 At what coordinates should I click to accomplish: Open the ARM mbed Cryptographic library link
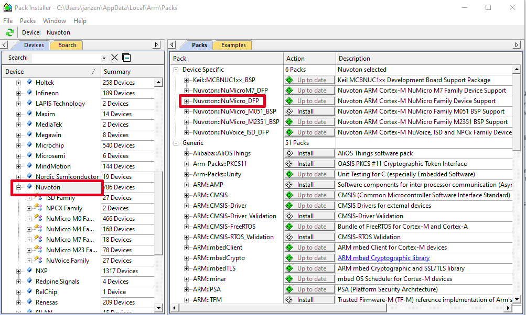383,258
